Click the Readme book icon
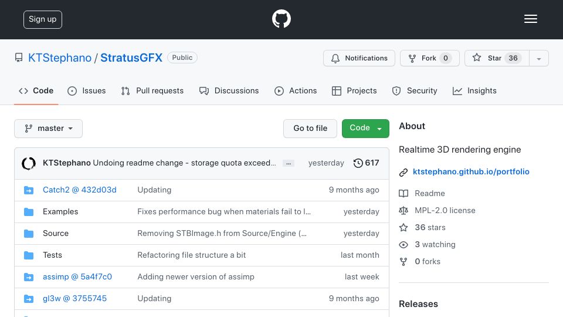Image resolution: width=563 pixels, height=317 pixels. coord(403,193)
